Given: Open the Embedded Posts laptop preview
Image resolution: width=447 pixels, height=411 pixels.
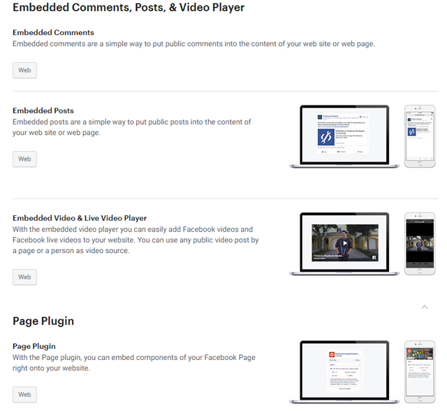Looking at the screenshot, I should 344,136.
